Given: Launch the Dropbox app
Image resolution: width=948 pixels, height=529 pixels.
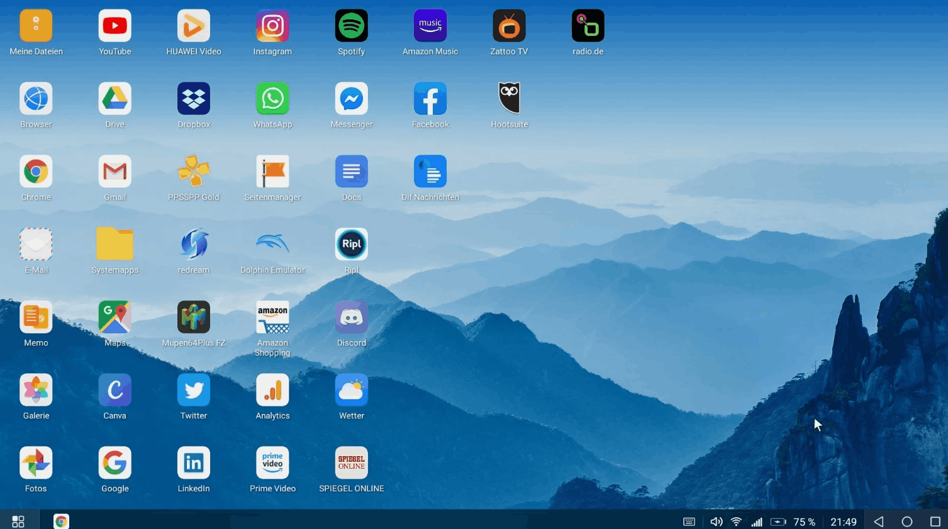Looking at the screenshot, I should (194, 99).
